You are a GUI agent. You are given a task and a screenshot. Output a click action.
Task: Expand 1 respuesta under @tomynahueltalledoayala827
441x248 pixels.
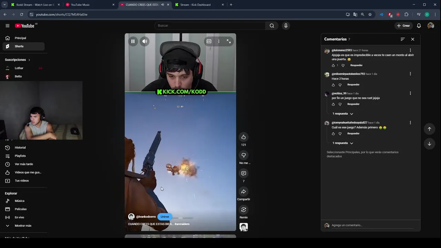(343, 143)
